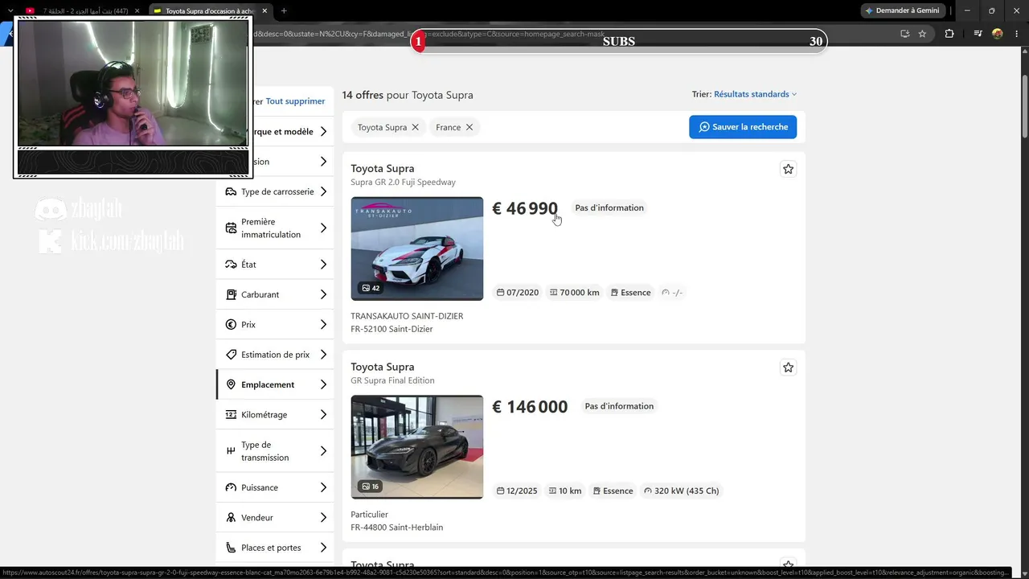Select the Toyota Supra d'occasion tab

coord(211,10)
